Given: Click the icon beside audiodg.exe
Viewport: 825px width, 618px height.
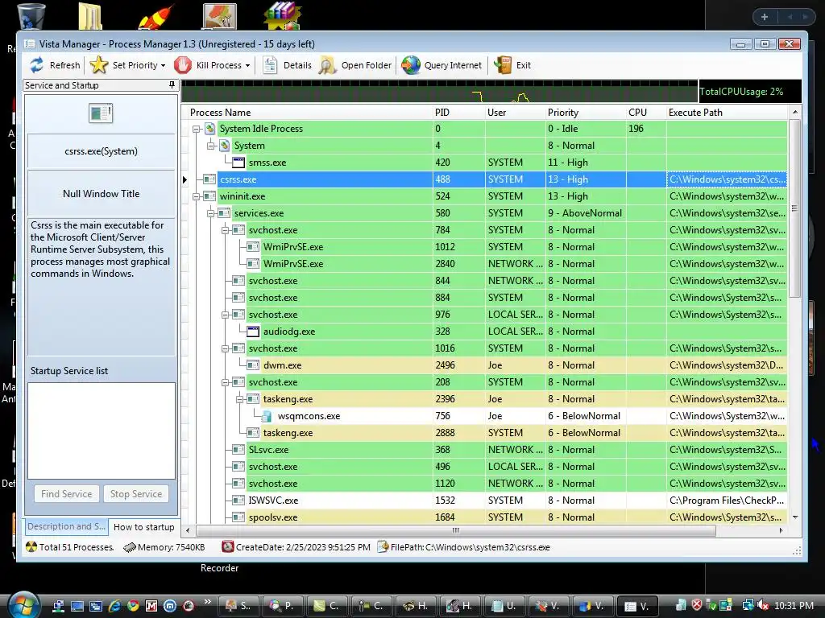Looking at the screenshot, I should tap(253, 332).
